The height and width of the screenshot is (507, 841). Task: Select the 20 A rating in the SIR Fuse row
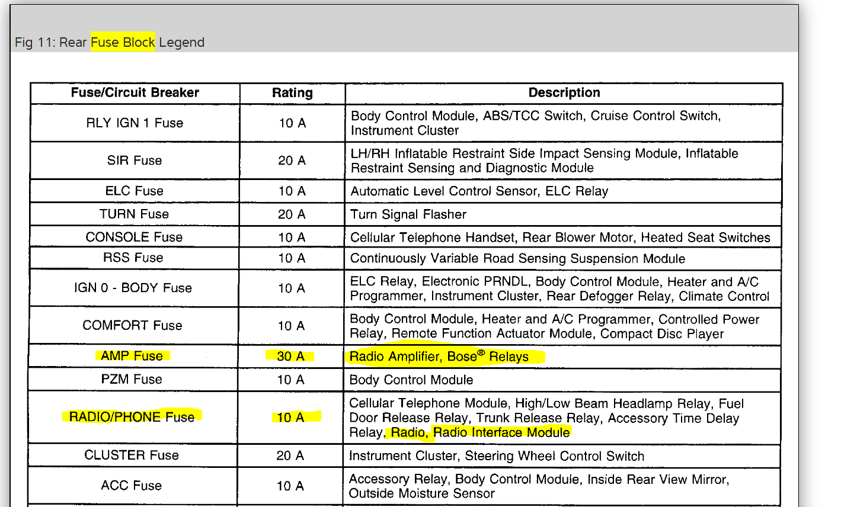[292, 161]
